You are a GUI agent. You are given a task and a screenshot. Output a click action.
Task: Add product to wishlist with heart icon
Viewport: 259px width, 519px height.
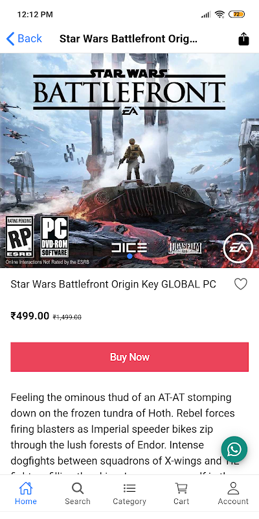[x=240, y=284]
